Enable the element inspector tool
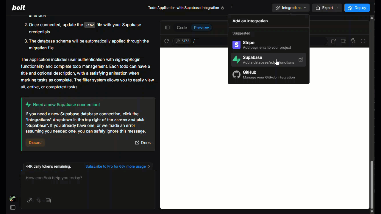This screenshot has height=214, width=381. coord(353,41)
